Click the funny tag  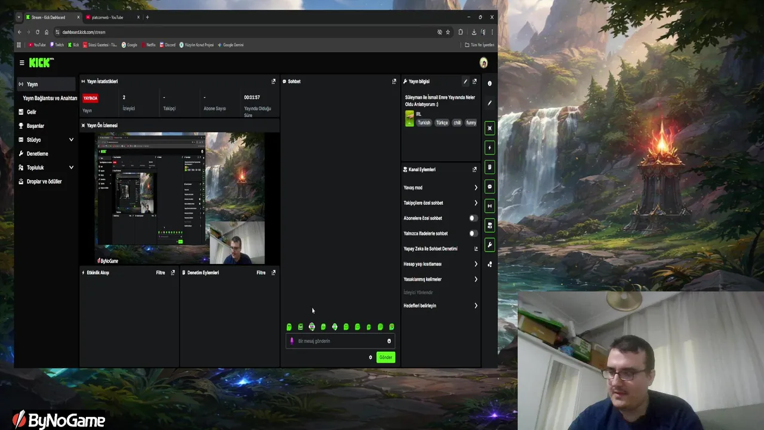coord(471,123)
